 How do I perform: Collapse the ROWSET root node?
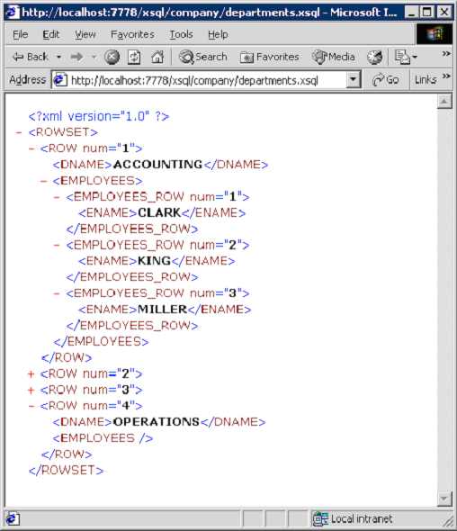(x=19, y=132)
